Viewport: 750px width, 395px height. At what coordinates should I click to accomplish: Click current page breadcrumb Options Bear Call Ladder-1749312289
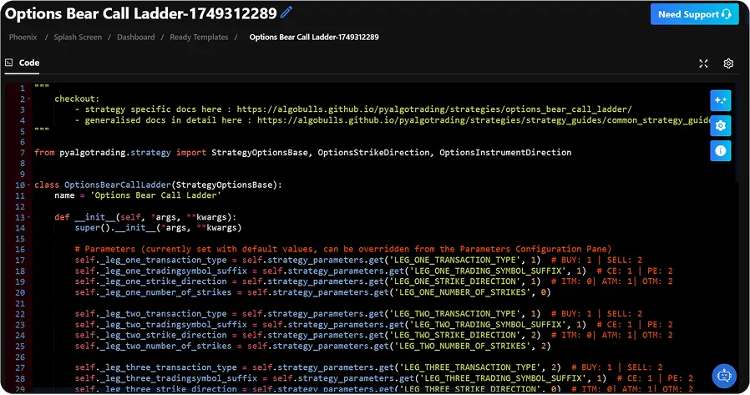click(314, 38)
